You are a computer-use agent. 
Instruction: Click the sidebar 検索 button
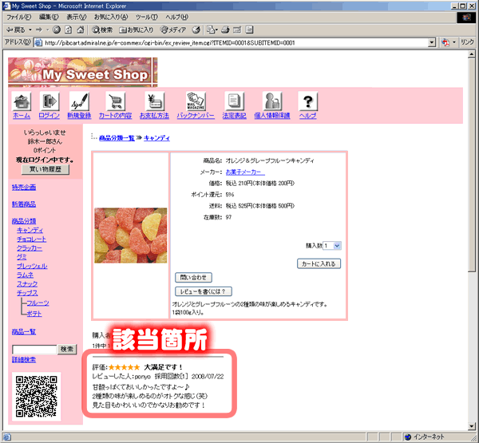tap(67, 349)
